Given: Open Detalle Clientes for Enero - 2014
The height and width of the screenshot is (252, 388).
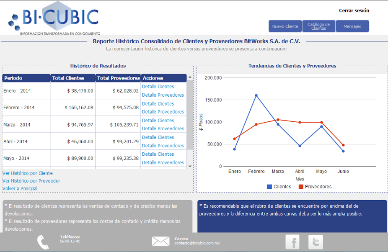Looking at the screenshot, I should pos(158,87).
